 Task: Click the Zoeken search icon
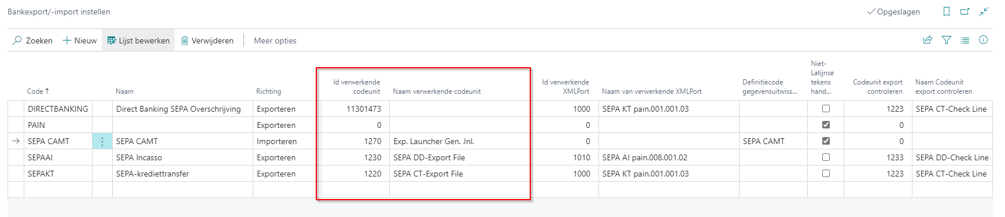coord(17,41)
